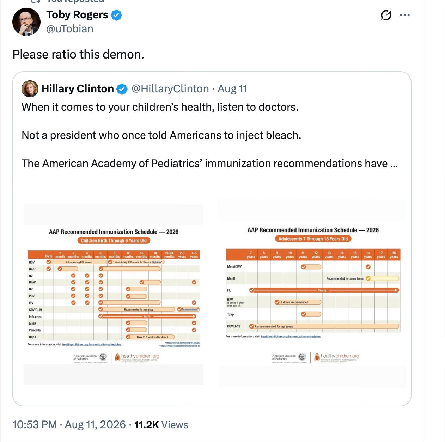Click the 10:53 PM Aug 11, 2026 timestamp

[x=69, y=425]
